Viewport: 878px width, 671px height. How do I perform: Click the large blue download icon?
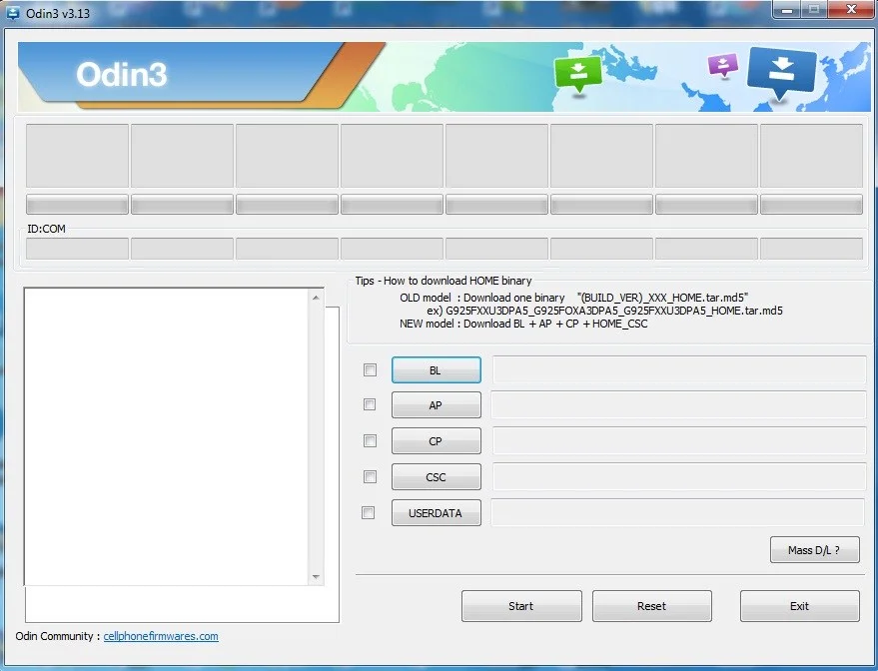point(781,73)
